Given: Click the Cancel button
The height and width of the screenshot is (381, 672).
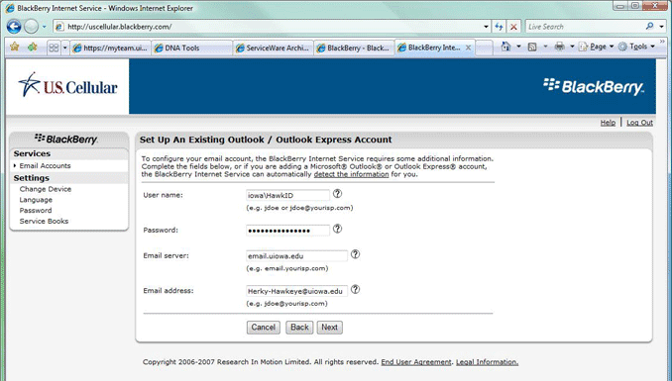Looking at the screenshot, I should pyautogui.click(x=263, y=328).
